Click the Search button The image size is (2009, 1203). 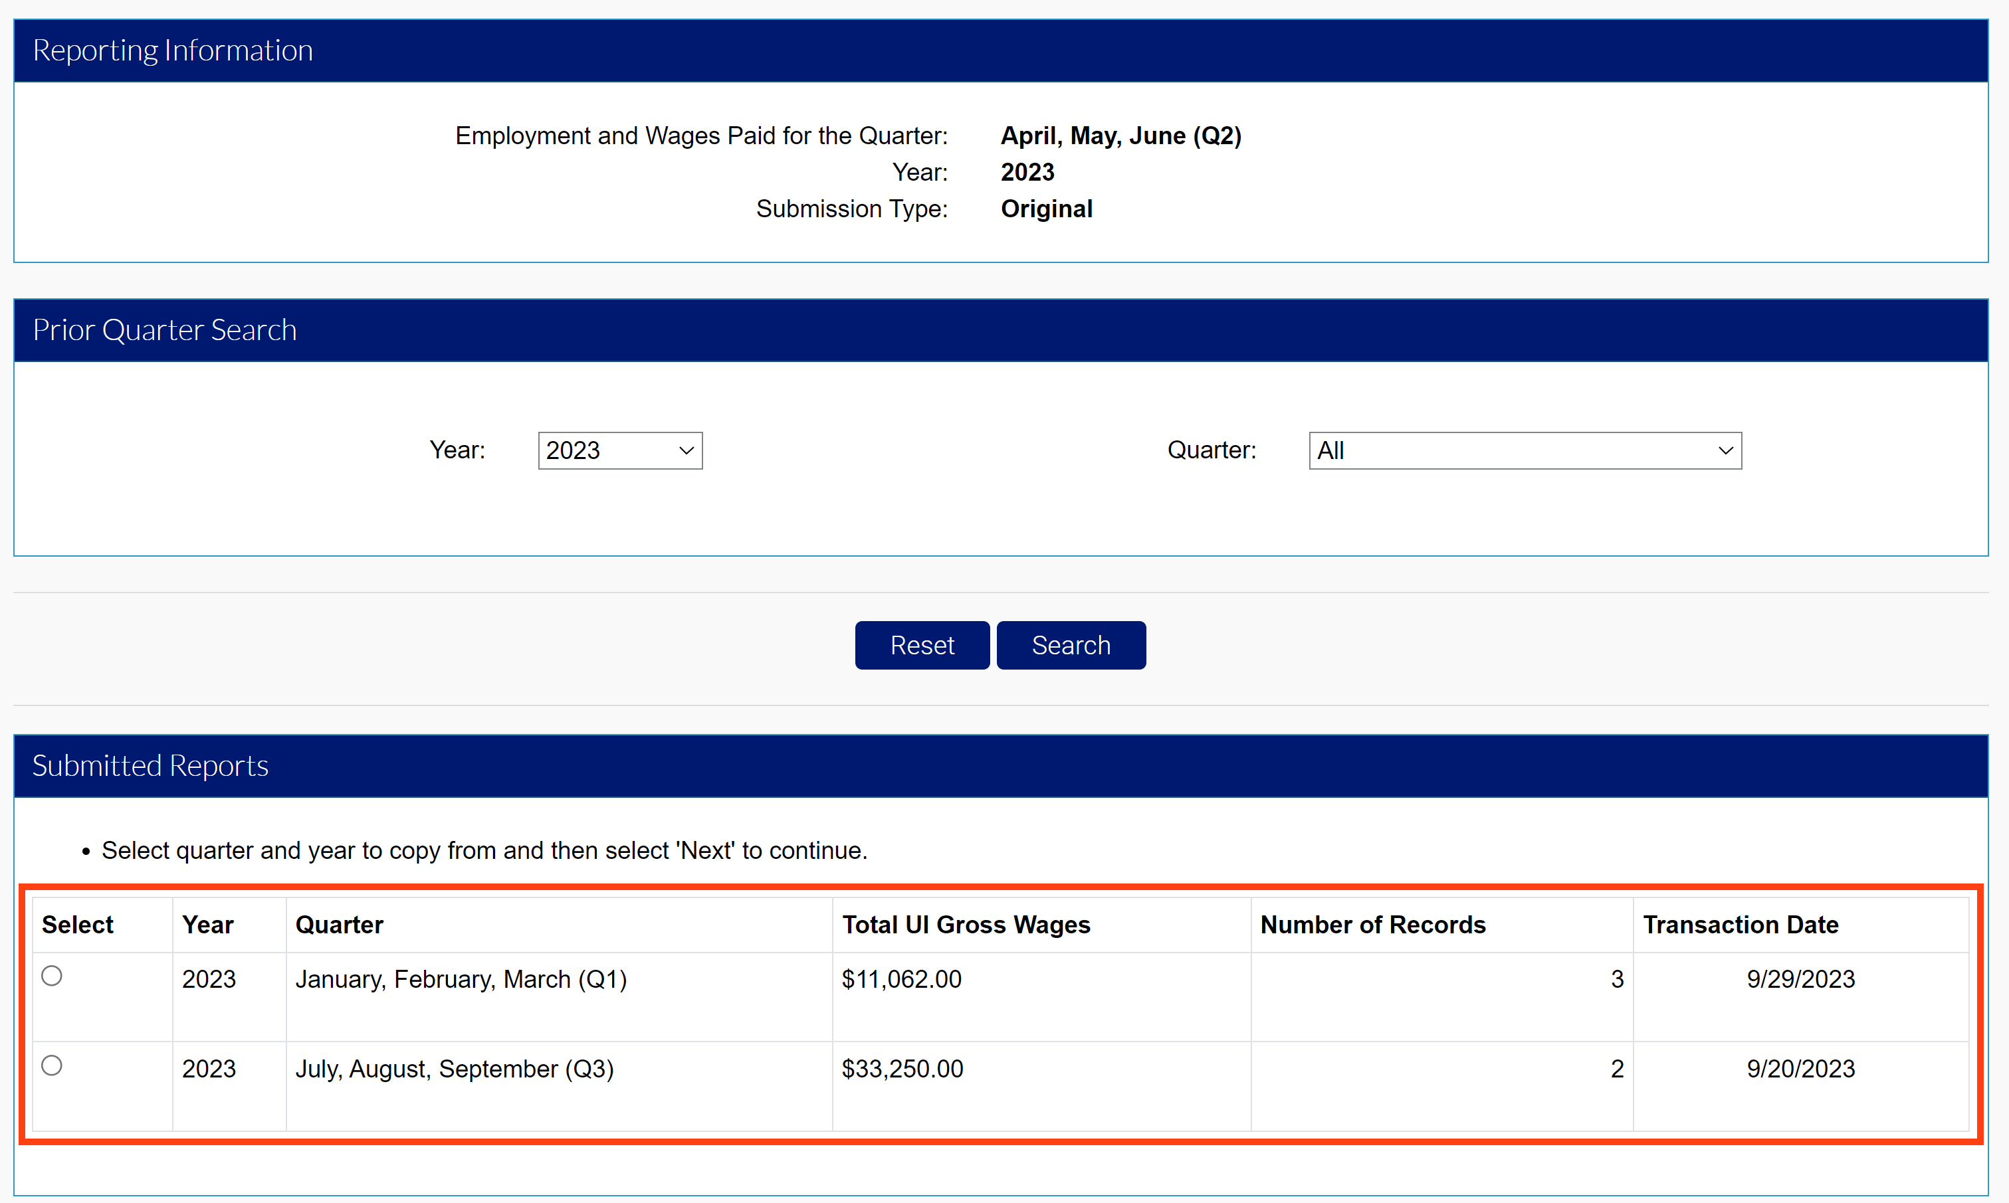coord(1071,644)
